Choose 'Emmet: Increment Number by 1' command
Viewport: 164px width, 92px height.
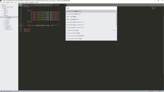(x=91, y=22)
